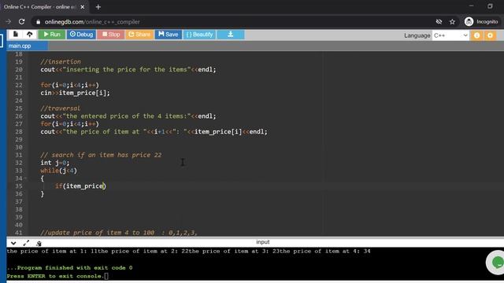Click 'while(j<4)' on line 33
Screen dimensions: 504x283
coord(58,171)
